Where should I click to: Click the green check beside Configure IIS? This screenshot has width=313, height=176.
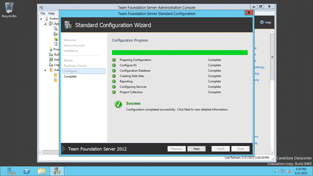click(x=114, y=65)
